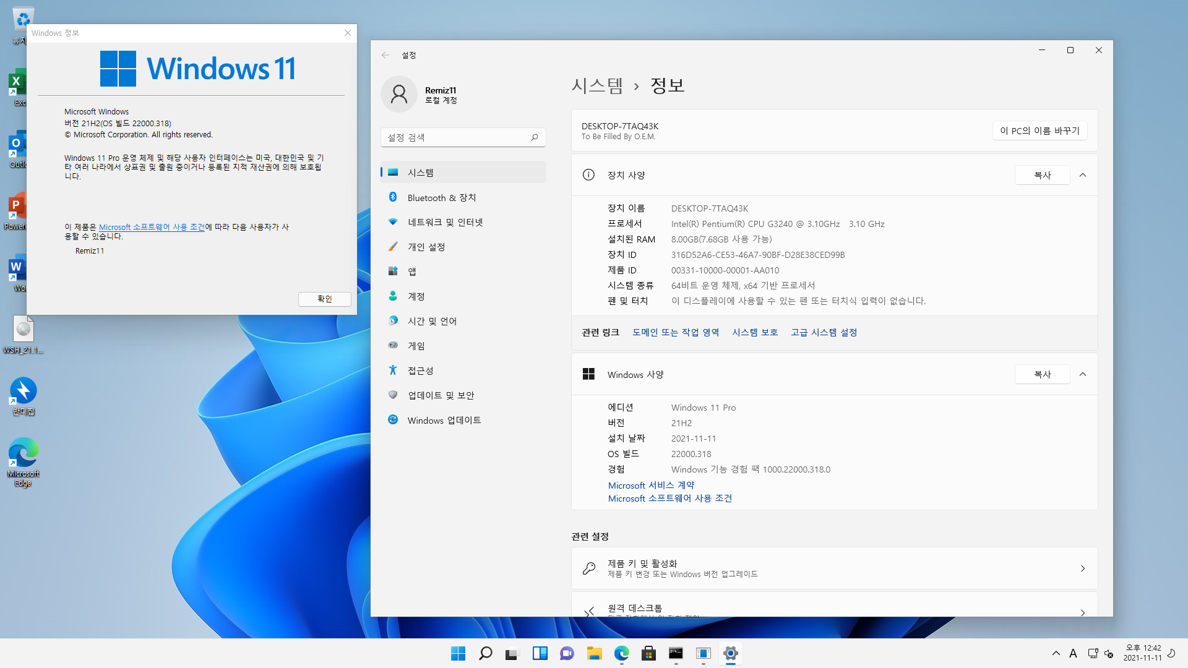Viewport: 1188px width, 668px height.
Task: Click the 장치 ID value text
Action: 758,255
